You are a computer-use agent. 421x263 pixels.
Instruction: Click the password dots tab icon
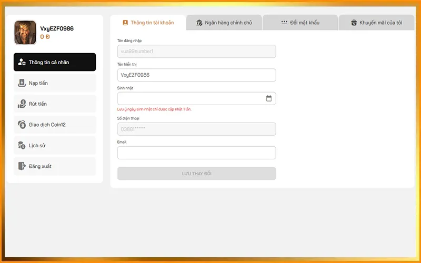click(x=284, y=23)
